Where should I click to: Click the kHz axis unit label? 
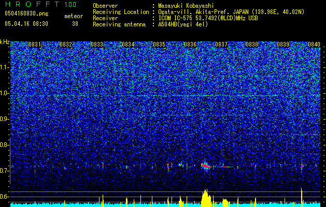click(x=5, y=42)
